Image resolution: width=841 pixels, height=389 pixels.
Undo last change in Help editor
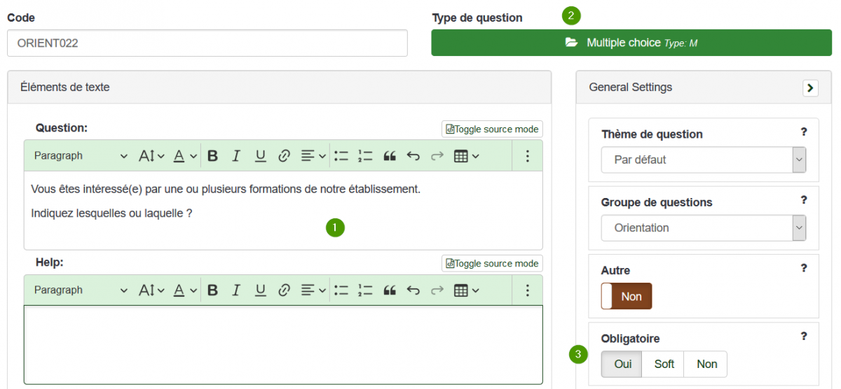413,290
